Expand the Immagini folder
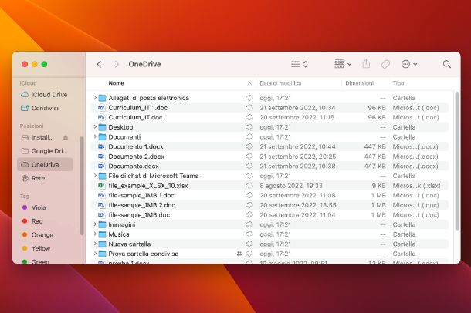Image resolution: width=471 pixels, height=313 pixels. tap(95, 224)
